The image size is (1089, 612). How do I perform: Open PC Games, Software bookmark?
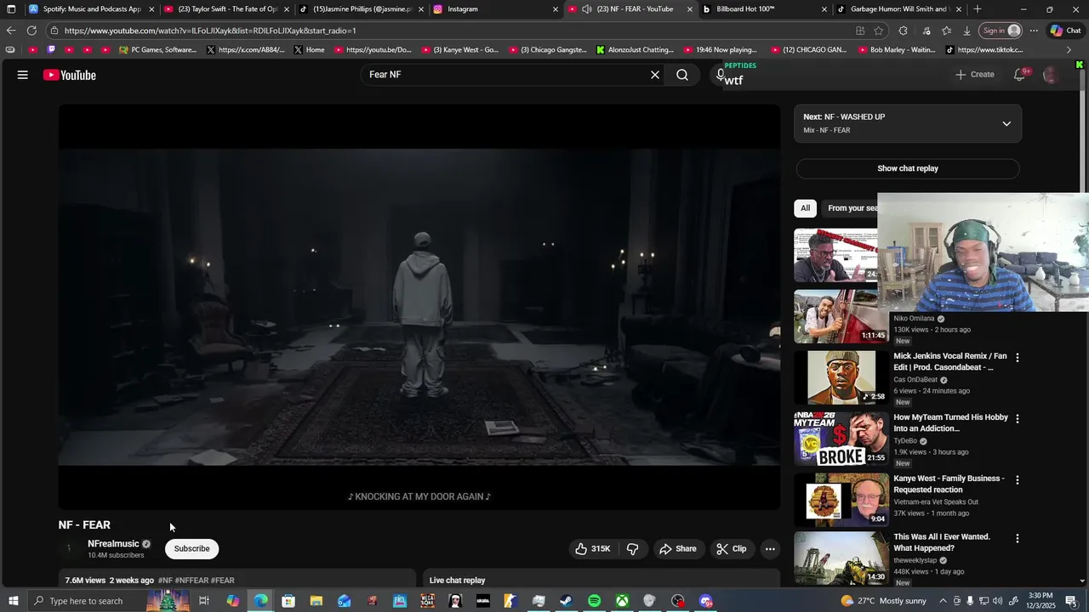tap(157, 50)
